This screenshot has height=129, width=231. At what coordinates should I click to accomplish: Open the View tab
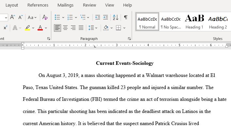[x=109, y=5]
